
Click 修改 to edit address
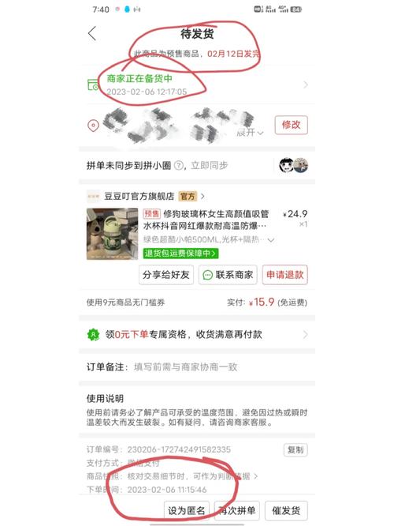(x=292, y=125)
